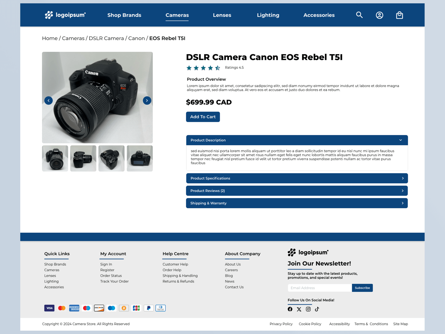Click the footer logoipsum logo
Image resolution: width=445 pixels, height=334 pixels.
pos(308,252)
